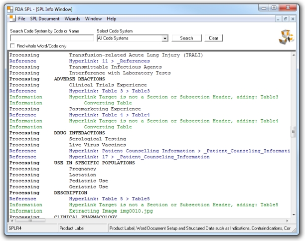The image size is (305, 241).
Task: Click the 'Lactation' log line
Action: [x=82, y=175]
